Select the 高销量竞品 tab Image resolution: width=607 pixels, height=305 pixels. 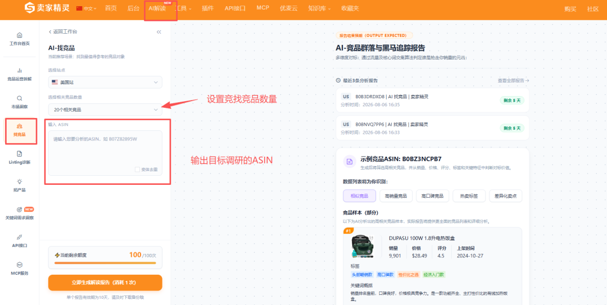click(x=396, y=196)
